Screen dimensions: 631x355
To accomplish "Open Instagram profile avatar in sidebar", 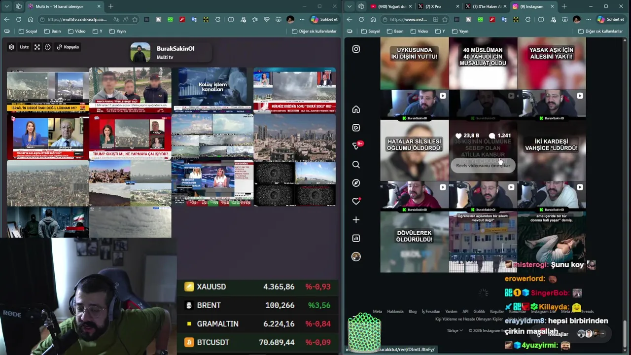I will click(x=356, y=256).
